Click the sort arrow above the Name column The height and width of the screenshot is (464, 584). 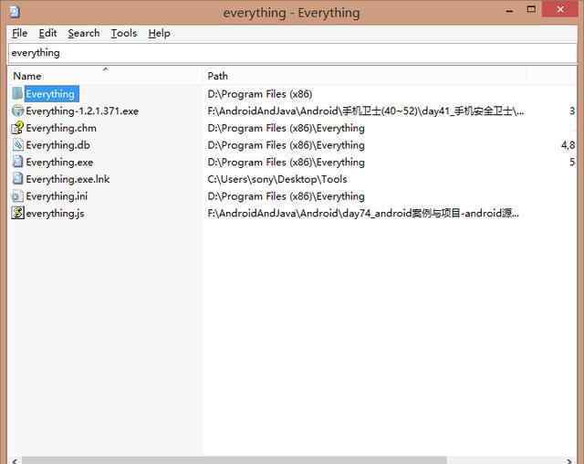click(x=106, y=69)
